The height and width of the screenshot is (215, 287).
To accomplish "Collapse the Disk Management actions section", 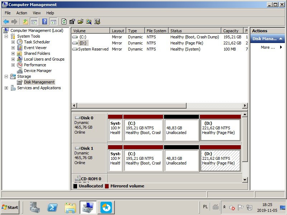I will pyautogui.click(x=281, y=39).
